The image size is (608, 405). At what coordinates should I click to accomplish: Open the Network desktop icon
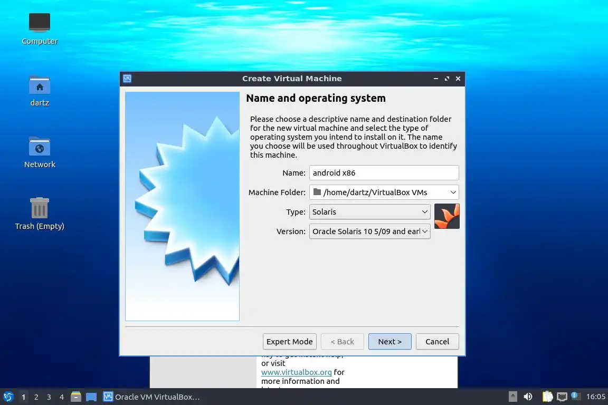[40, 152]
